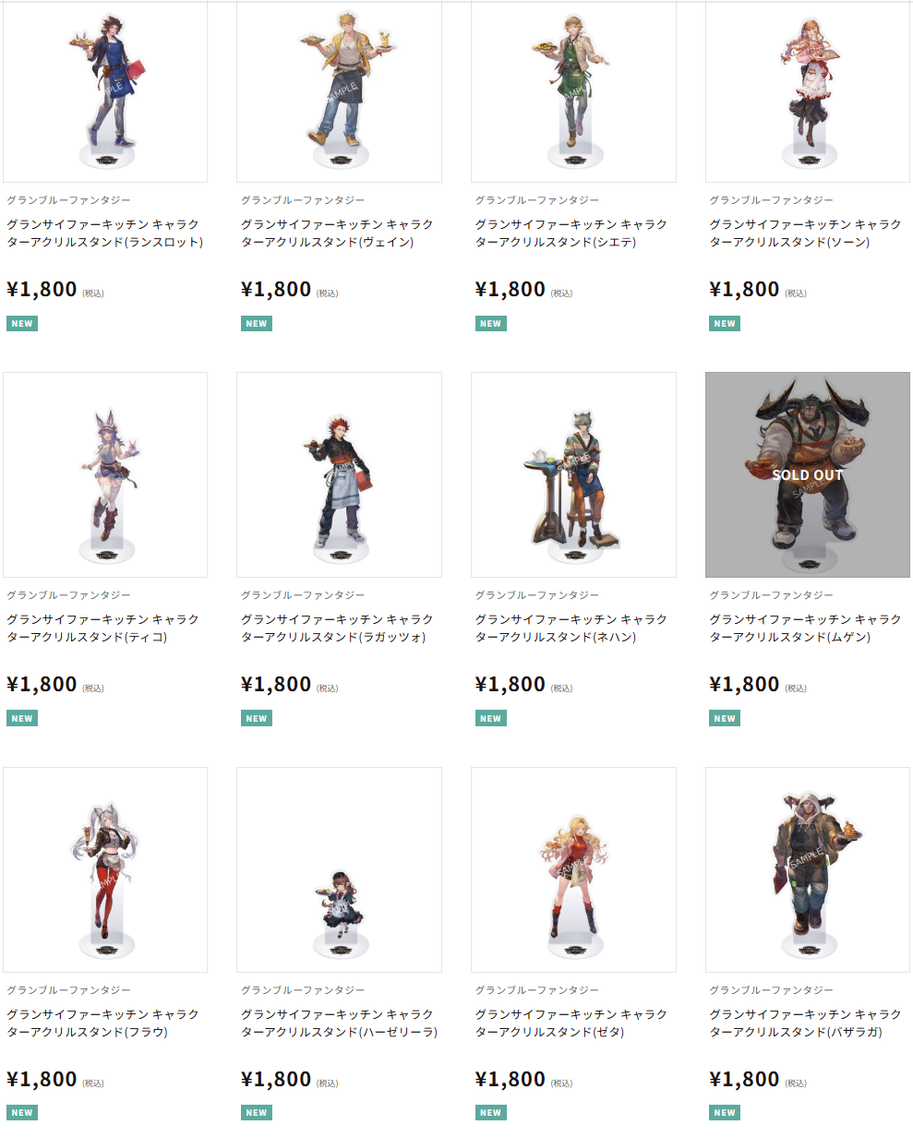Open the バザラガ acrylic stand image
The height and width of the screenshot is (1137, 913).
808,869
